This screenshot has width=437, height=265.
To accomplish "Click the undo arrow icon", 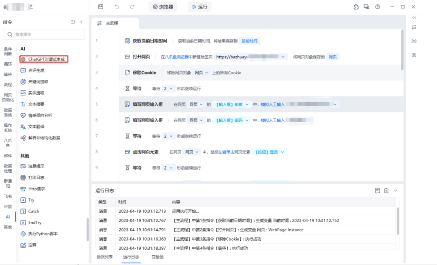I will [x=117, y=6].
